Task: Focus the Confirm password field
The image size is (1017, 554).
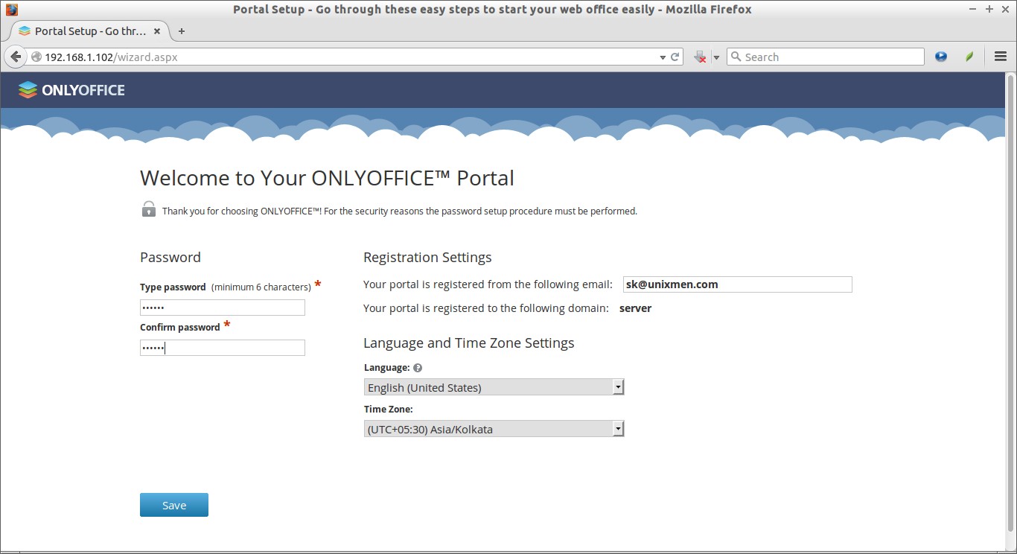Action: coord(223,348)
